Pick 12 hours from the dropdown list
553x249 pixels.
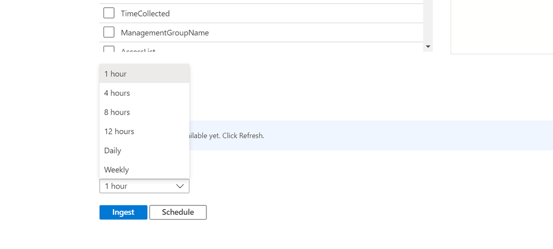[144, 131]
